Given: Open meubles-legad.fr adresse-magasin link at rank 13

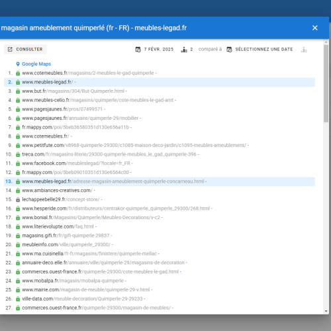Looking at the screenshot, I should tap(113, 181).
